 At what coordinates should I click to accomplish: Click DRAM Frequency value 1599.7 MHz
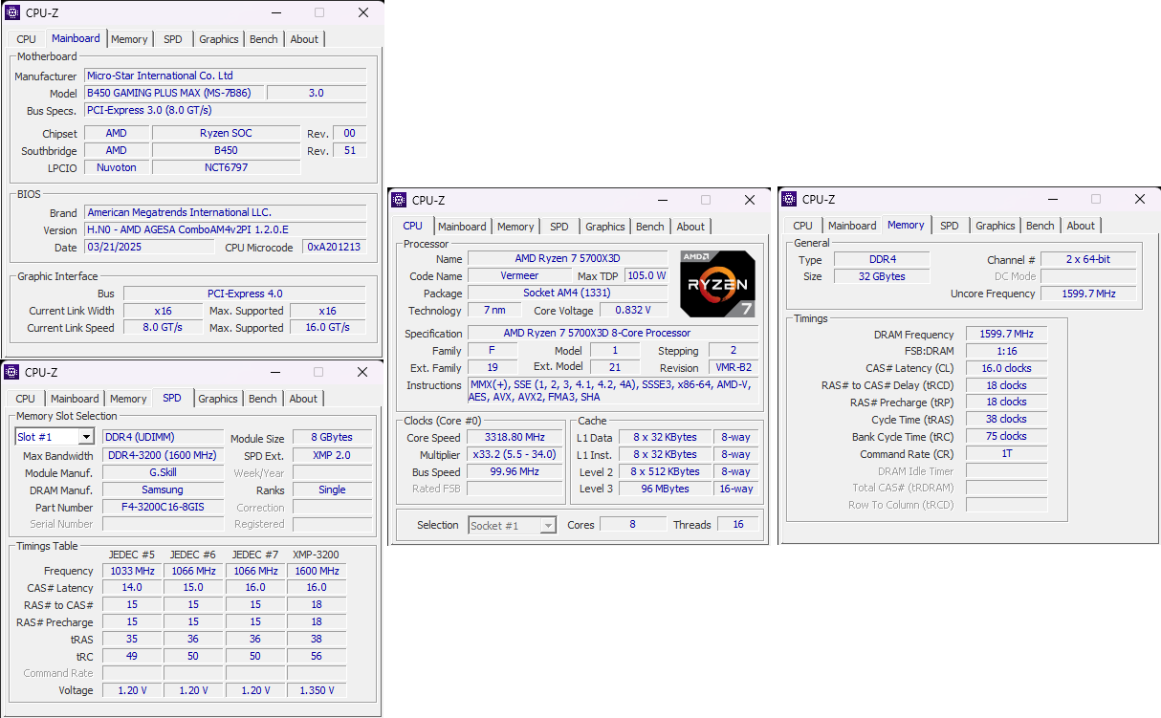[x=1006, y=334]
